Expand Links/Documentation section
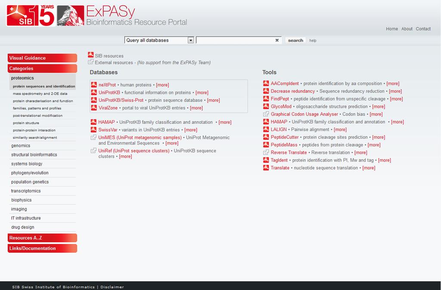Viewport: 441px width, 290px height. click(42, 248)
